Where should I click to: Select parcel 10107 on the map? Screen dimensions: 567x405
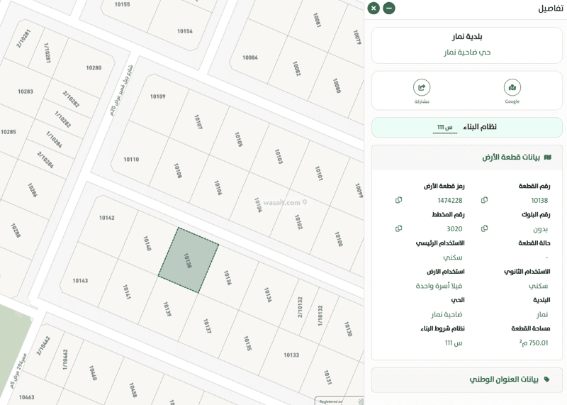tap(198, 122)
